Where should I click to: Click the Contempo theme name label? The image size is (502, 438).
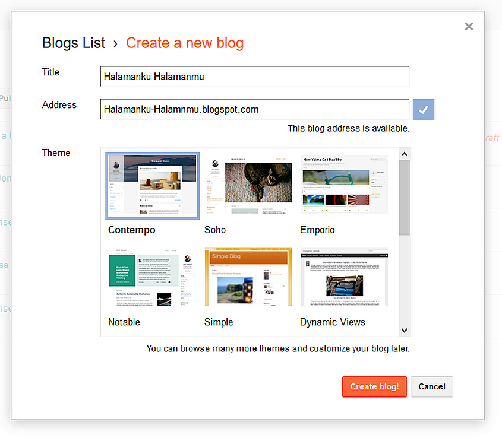point(131,230)
